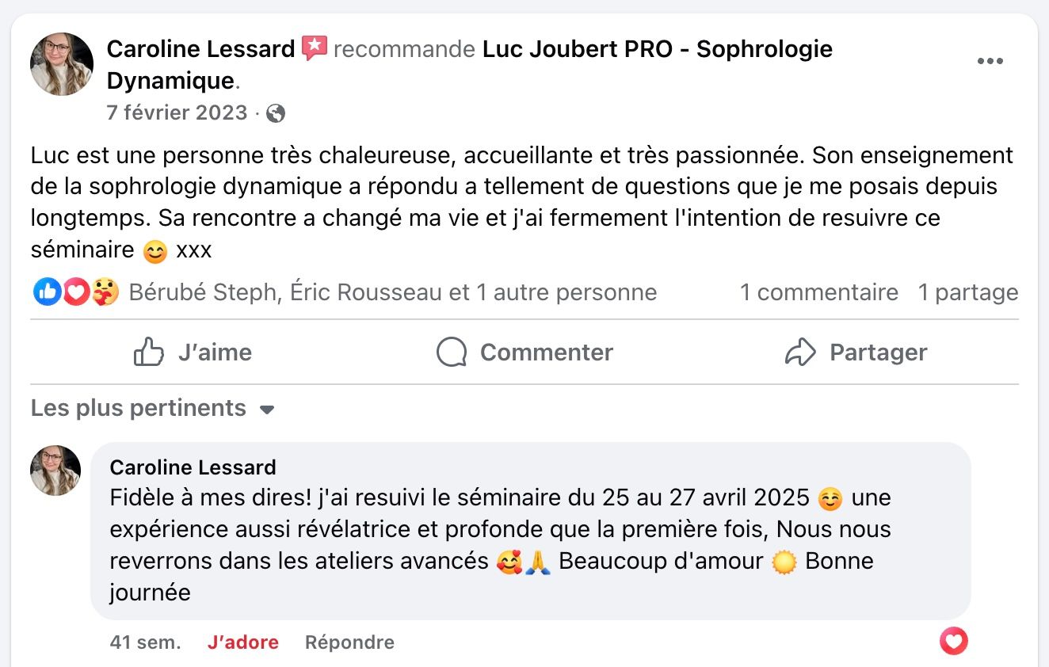The height and width of the screenshot is (667, 1049).
Task: Click the Commenter speech bubble icon
Action: coord(452,352)
